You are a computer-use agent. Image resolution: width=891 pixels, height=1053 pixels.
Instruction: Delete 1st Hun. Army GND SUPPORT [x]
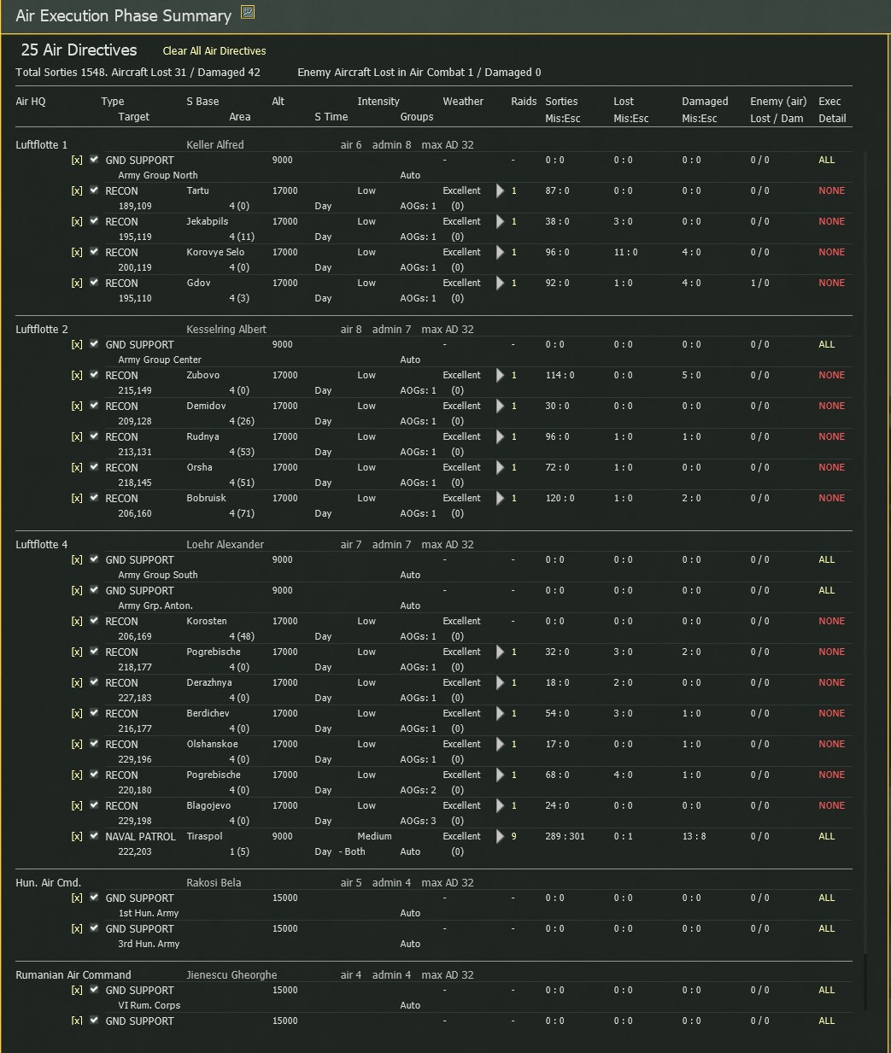(x=77, y=898)
